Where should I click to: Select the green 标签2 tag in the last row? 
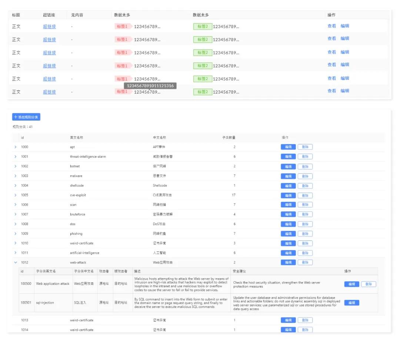pyautogui.click(x=202, y=92)
